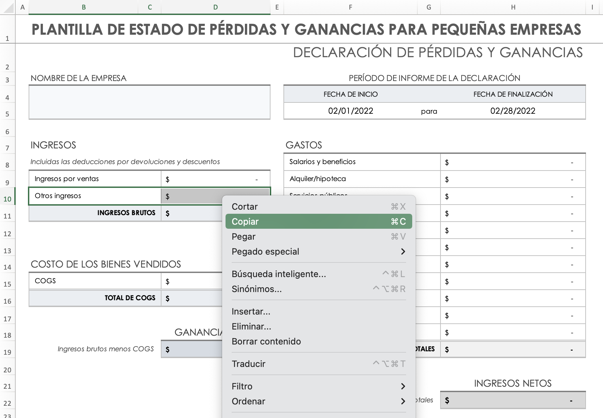The height and width of the screenshot is (418, 603).
Task: Open Búsqueda inteligente... menu entry
Action: (319, 274)
